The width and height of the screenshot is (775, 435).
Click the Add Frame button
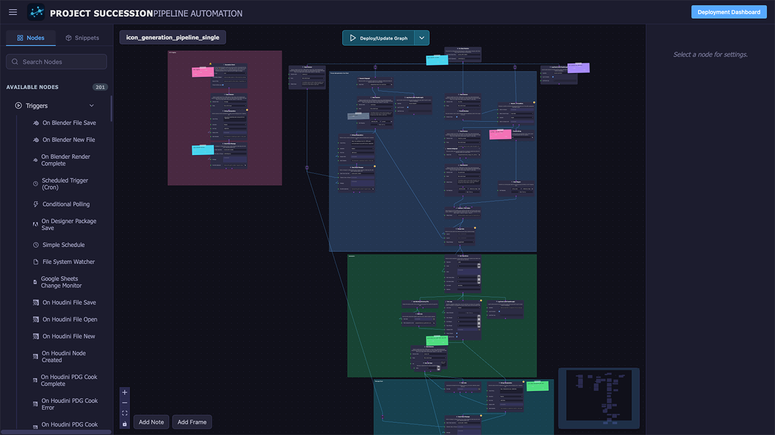192,422
